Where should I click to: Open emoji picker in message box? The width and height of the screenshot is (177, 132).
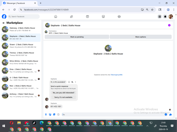[166, 114]
